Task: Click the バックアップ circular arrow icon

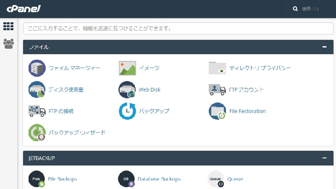Action: 127,111
